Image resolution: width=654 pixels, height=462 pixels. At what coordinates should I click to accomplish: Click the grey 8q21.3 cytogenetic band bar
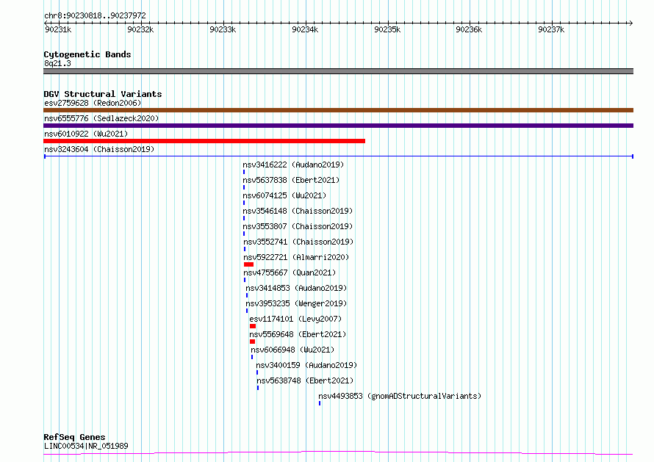(x=338, y=71)
